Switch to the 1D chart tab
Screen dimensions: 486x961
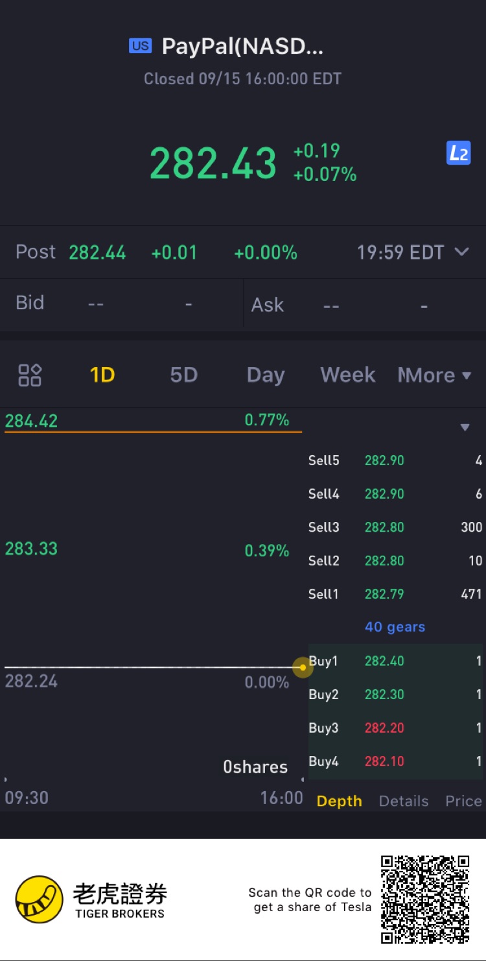[x=102, y=375]
